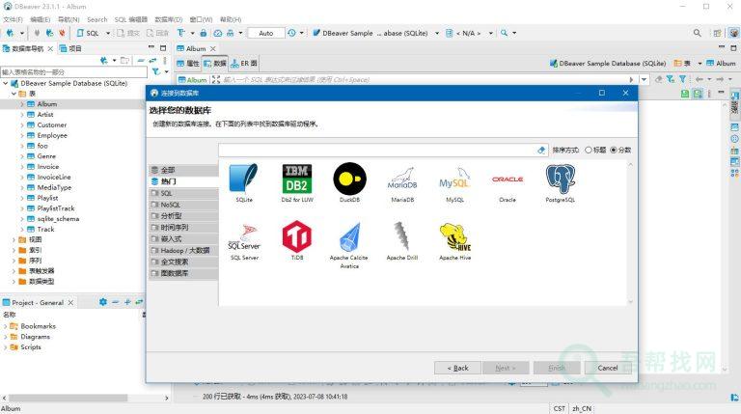Open the Auto commit mode dropdown
Image resolution: width=741 pixels, height=414 pixels.
tap(266, 33)
